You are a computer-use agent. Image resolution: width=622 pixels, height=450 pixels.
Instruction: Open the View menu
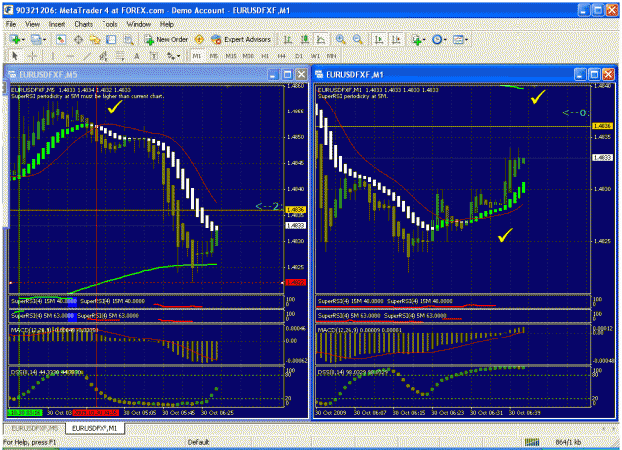32,24
